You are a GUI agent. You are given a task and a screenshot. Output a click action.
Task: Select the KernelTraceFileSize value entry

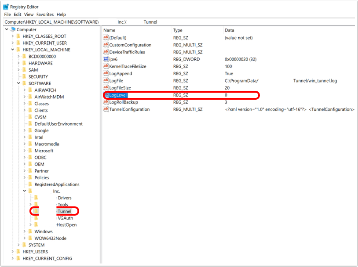[x=128, y=66]
